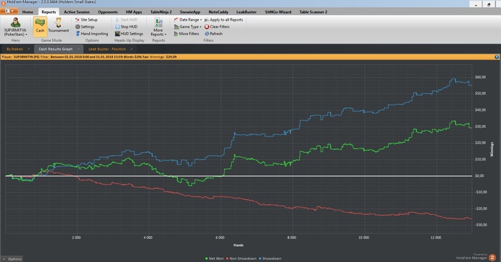Viewport: 501px width, 262px height.
Task: Open the LeakBuster tab
Action: coord(246,12)
